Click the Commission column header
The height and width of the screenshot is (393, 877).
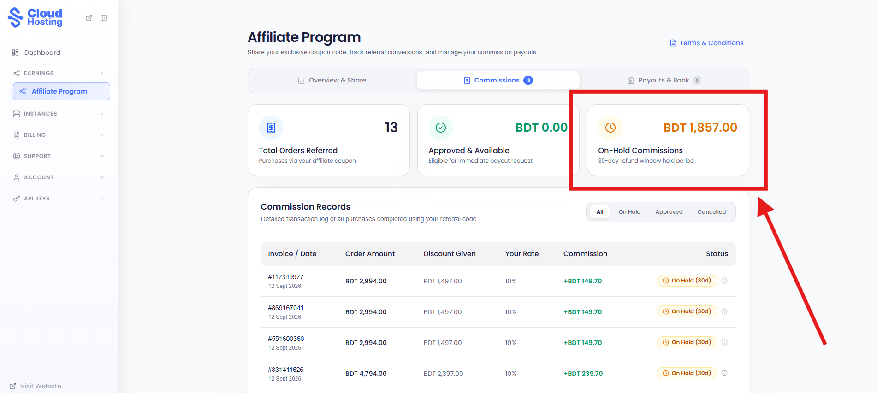click(x=585, y=254)
